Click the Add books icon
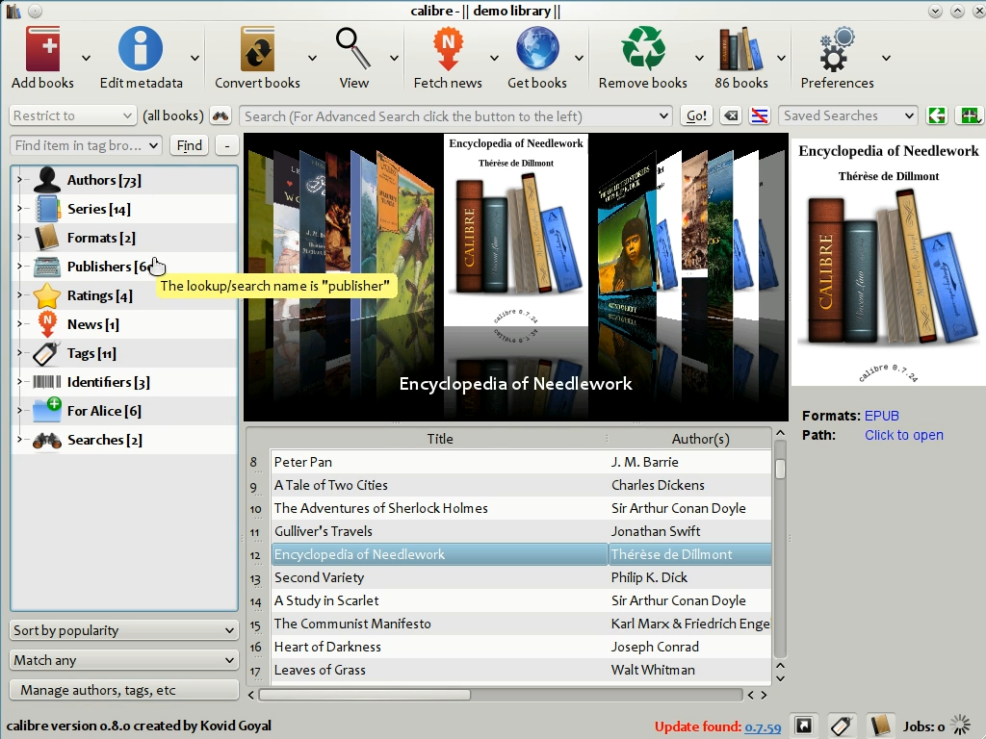 (x=42, y=49)
